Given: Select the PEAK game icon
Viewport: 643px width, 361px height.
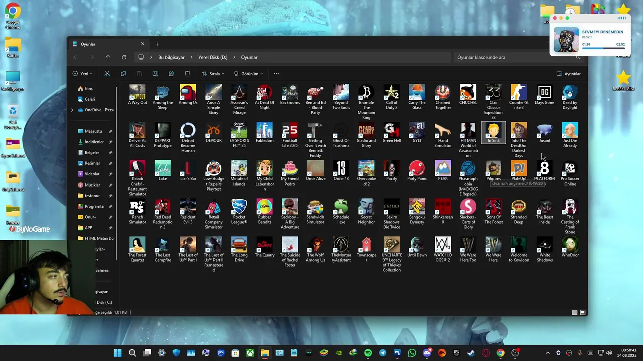Looking at the screenshot, I should point(443,171).
